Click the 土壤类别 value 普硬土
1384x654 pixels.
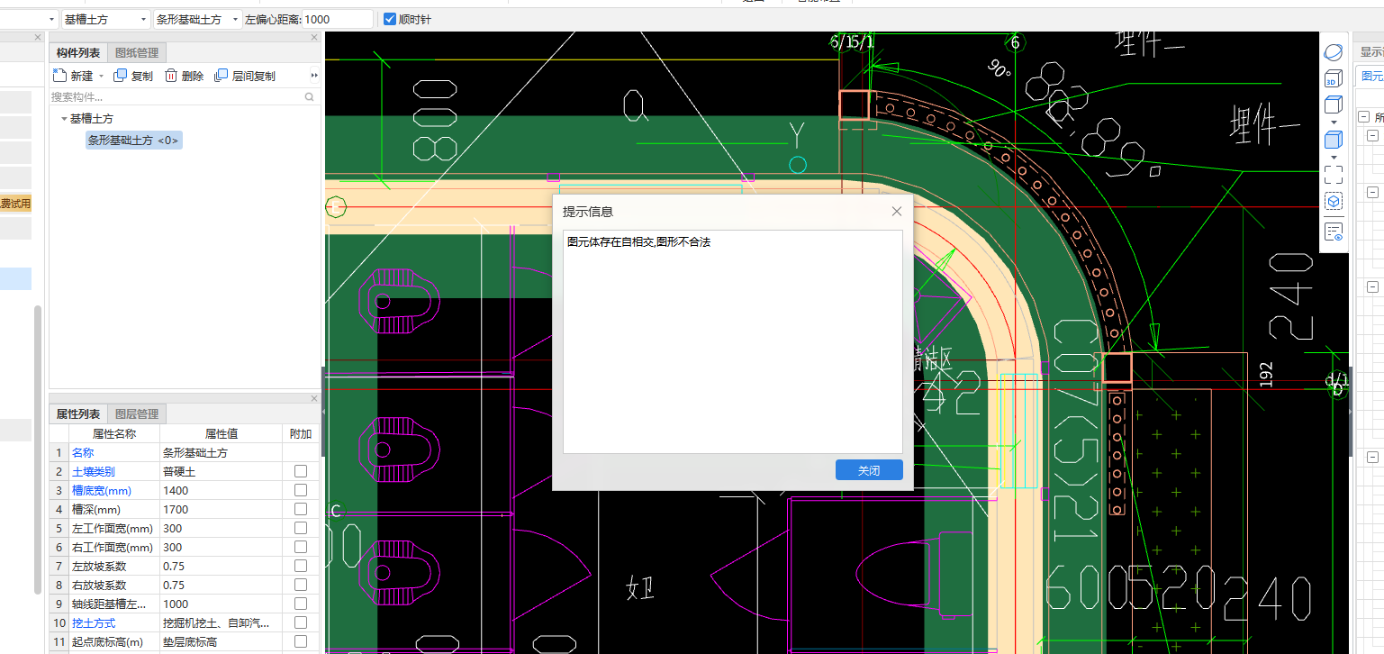221,471
